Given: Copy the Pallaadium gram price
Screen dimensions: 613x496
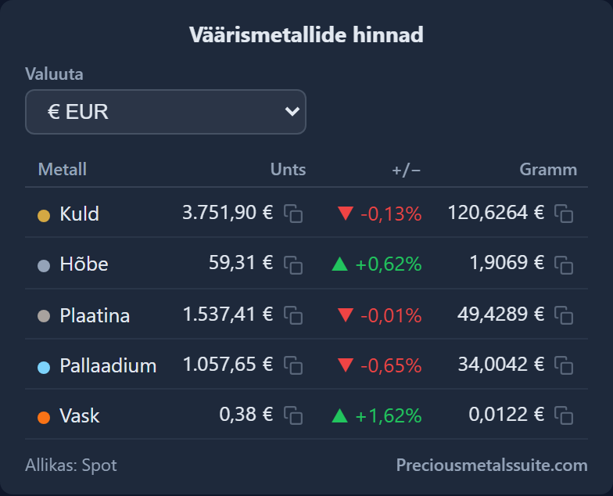Looking at the screenshot, I should [564, 365].
